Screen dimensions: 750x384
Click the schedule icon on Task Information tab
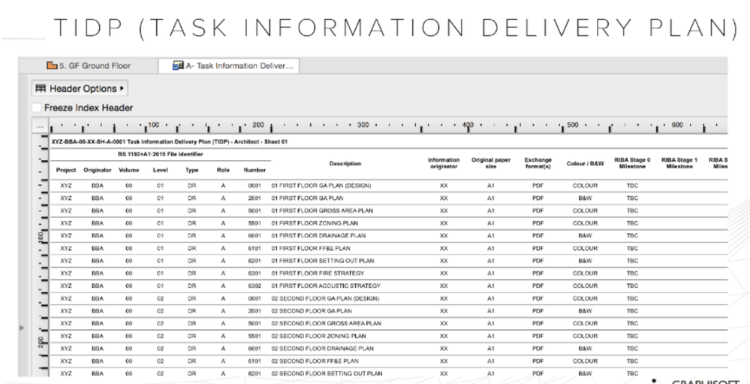point(178,65)
